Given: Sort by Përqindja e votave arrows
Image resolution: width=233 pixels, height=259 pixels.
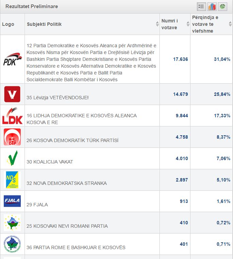Looking at the screenshot, I should 230,24.
